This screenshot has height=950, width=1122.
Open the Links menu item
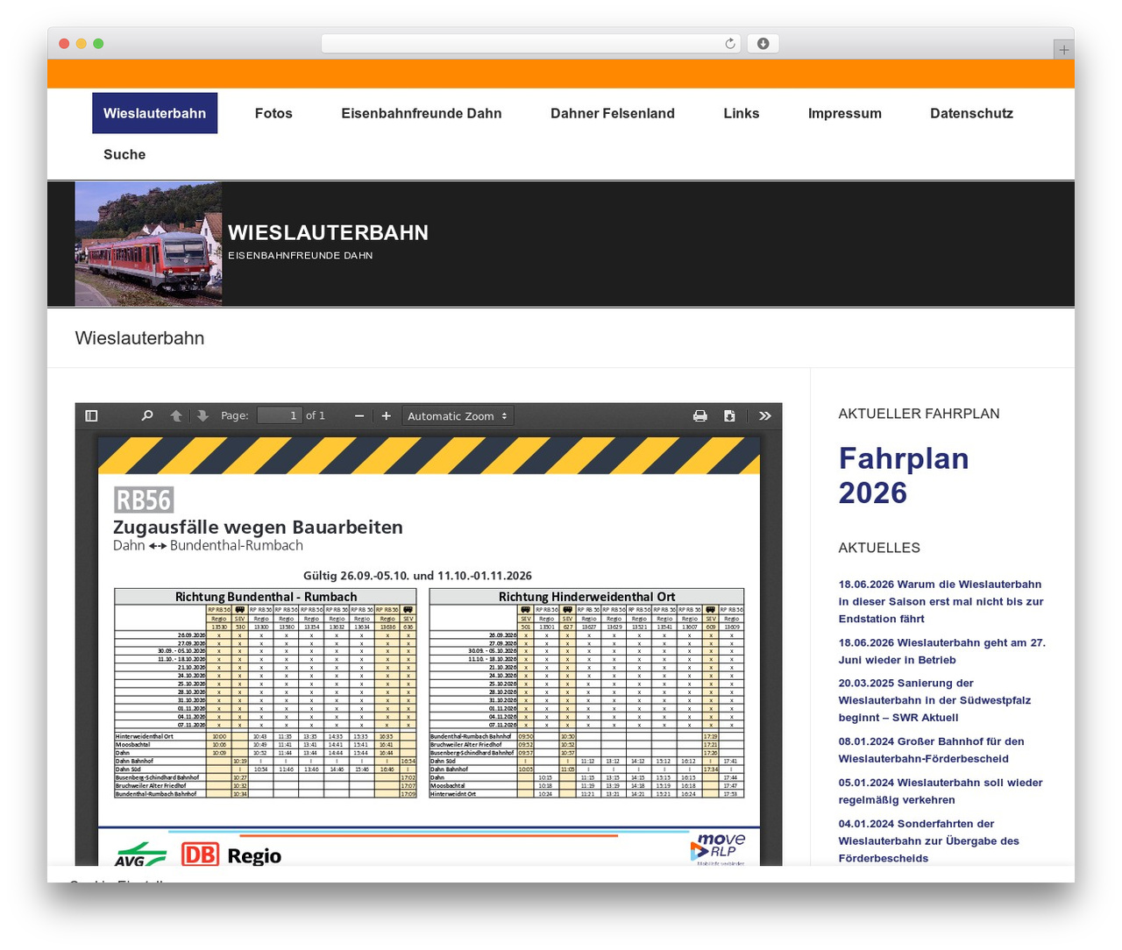[x=742, y=113]
